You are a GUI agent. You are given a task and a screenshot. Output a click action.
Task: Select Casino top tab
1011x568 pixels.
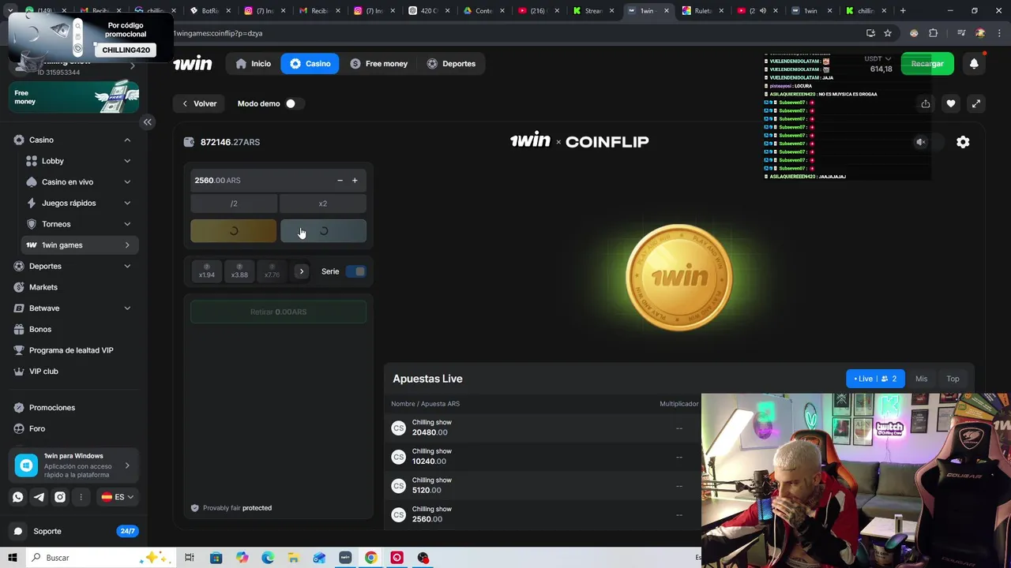pyautogui.click(x=310, y=64)
